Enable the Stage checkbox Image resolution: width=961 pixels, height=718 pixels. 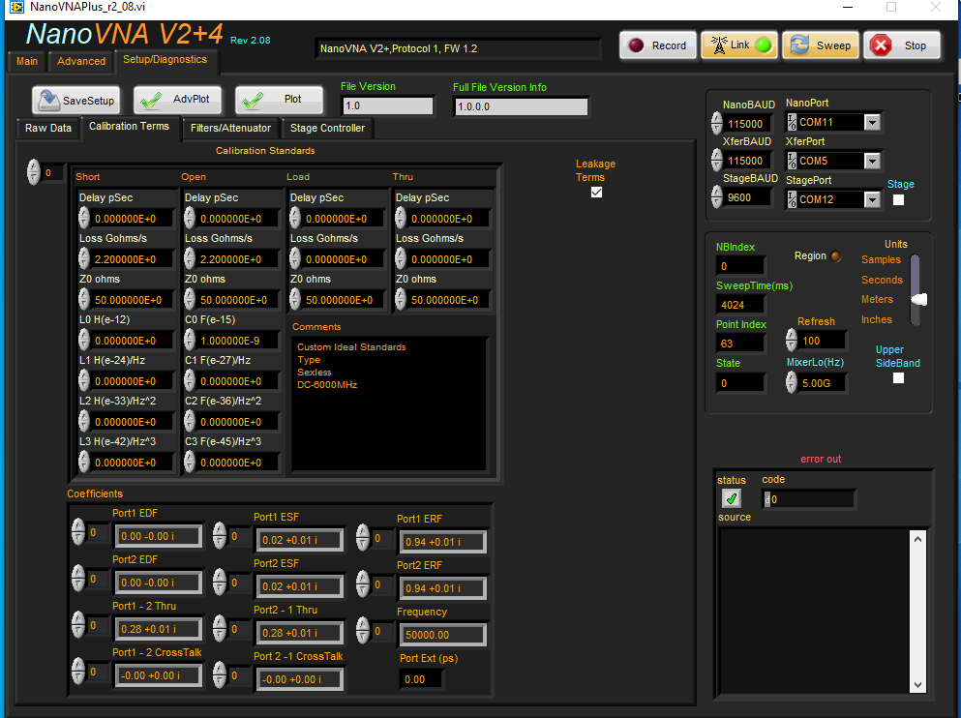(898, 199)
